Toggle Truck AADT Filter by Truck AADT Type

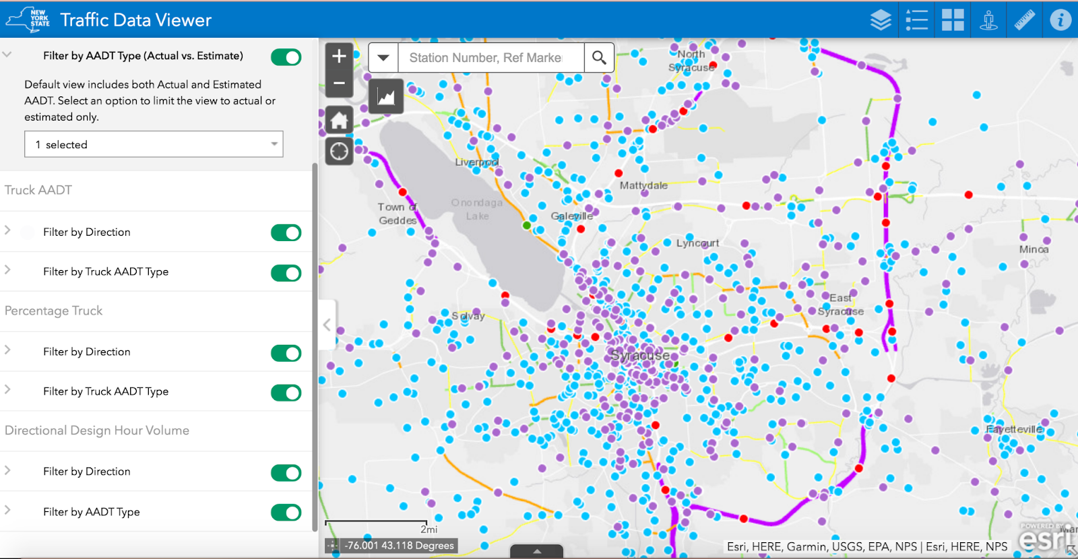pyautogui.click(x=286, y=273)
